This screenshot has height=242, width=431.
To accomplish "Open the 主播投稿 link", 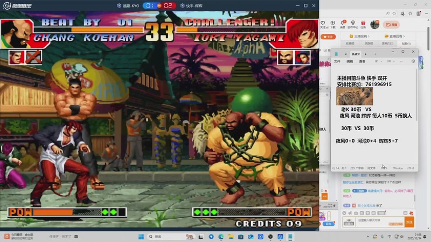I will point(359,36).
